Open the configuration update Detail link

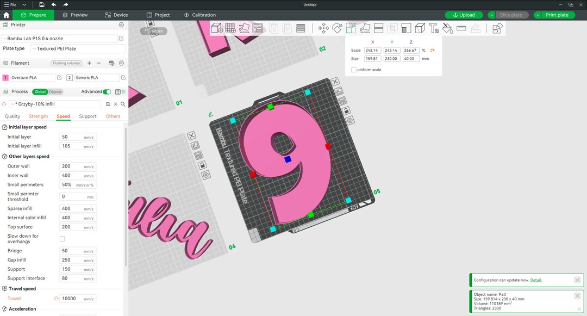536,280
